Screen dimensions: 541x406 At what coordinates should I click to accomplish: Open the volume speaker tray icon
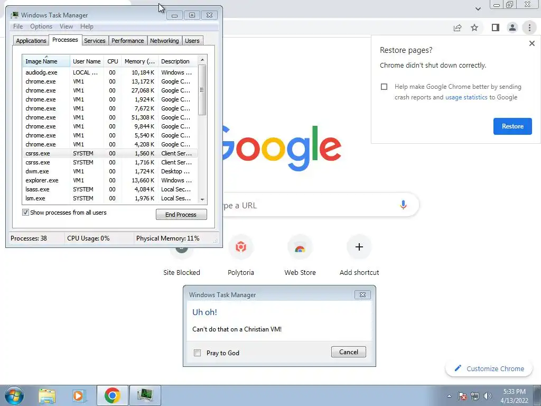(x=488, y=396)
